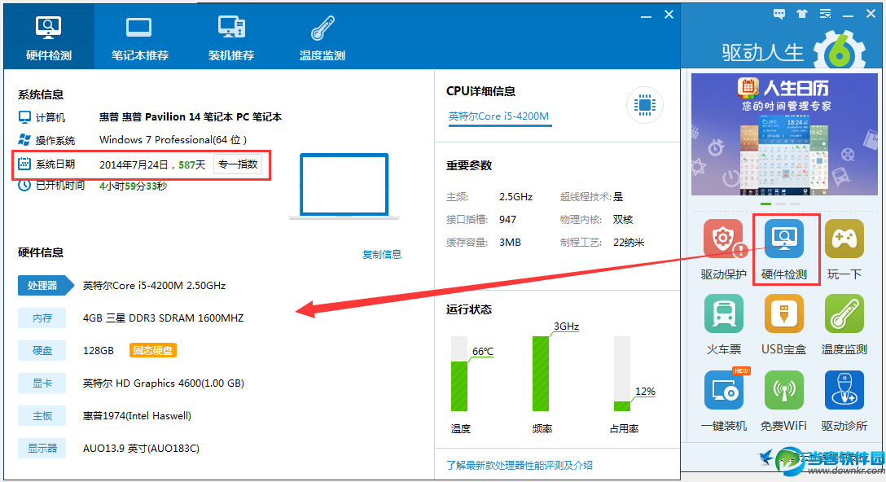The image size is (886, 482).
Task: Click the 英特尔 HD Graphics 4600(1.00 GB) text
Action: click(x=164, y=383)
